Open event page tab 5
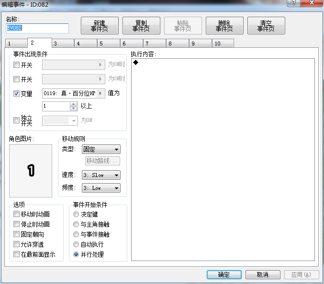 109,44
